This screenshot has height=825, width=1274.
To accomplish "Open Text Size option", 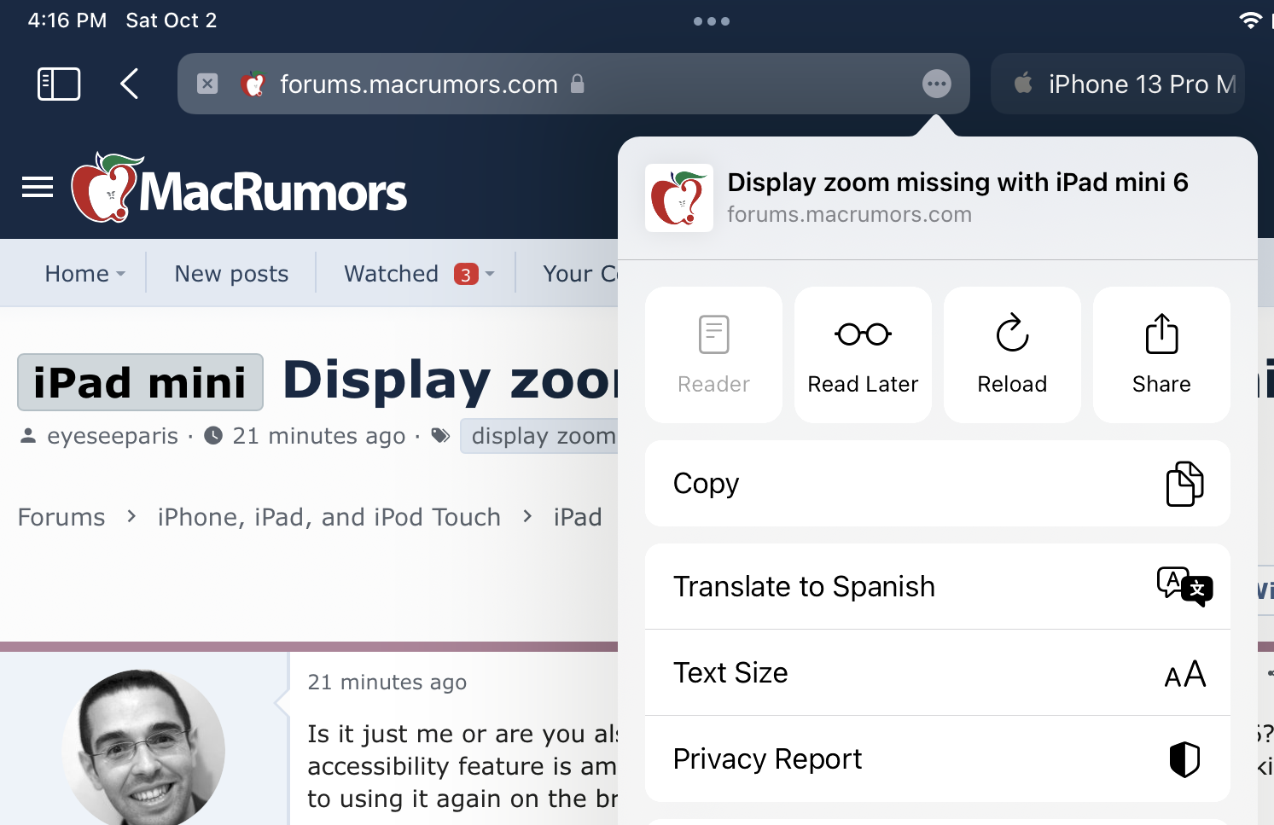I will (938, 673).
